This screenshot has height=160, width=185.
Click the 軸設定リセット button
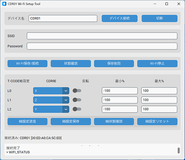point(157,122)
